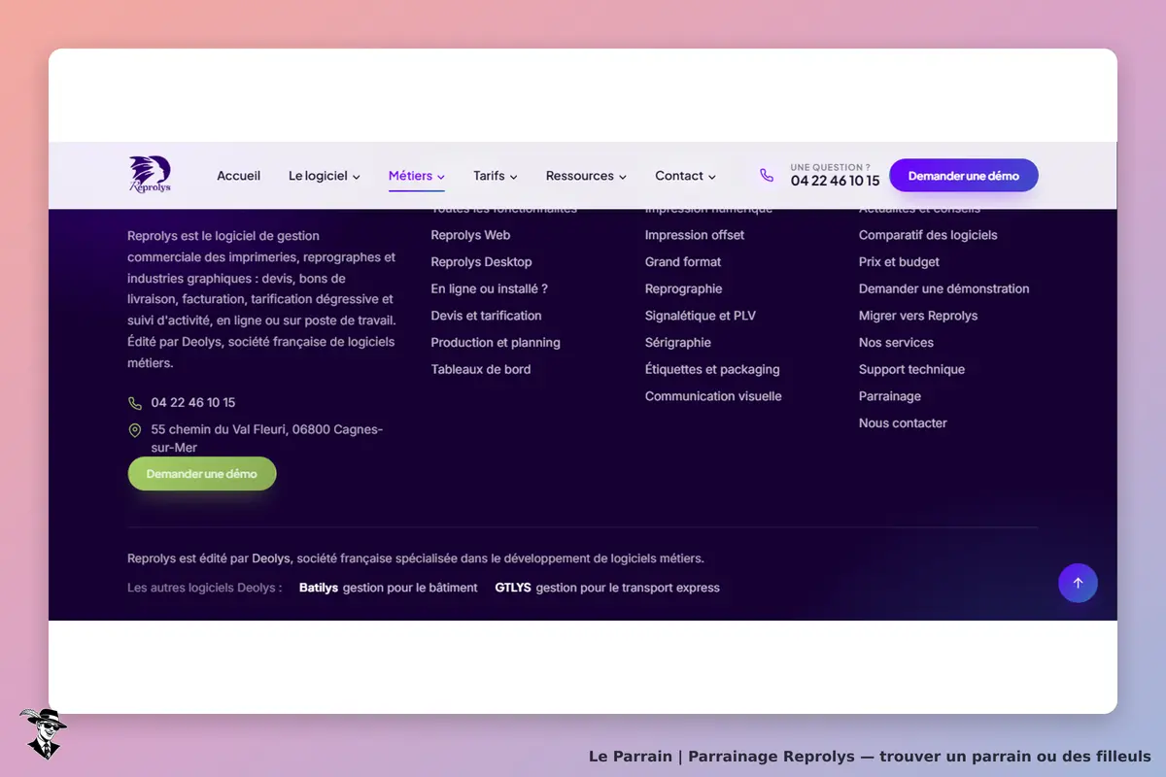Open the Ressources dropdown menu

(x=586, y=176)
